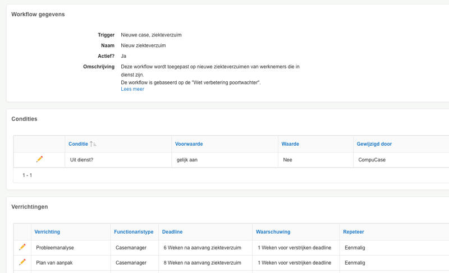
Task: Edit the 'Uit dienst?' condition with pencil icon
Action: coord(39,159)
